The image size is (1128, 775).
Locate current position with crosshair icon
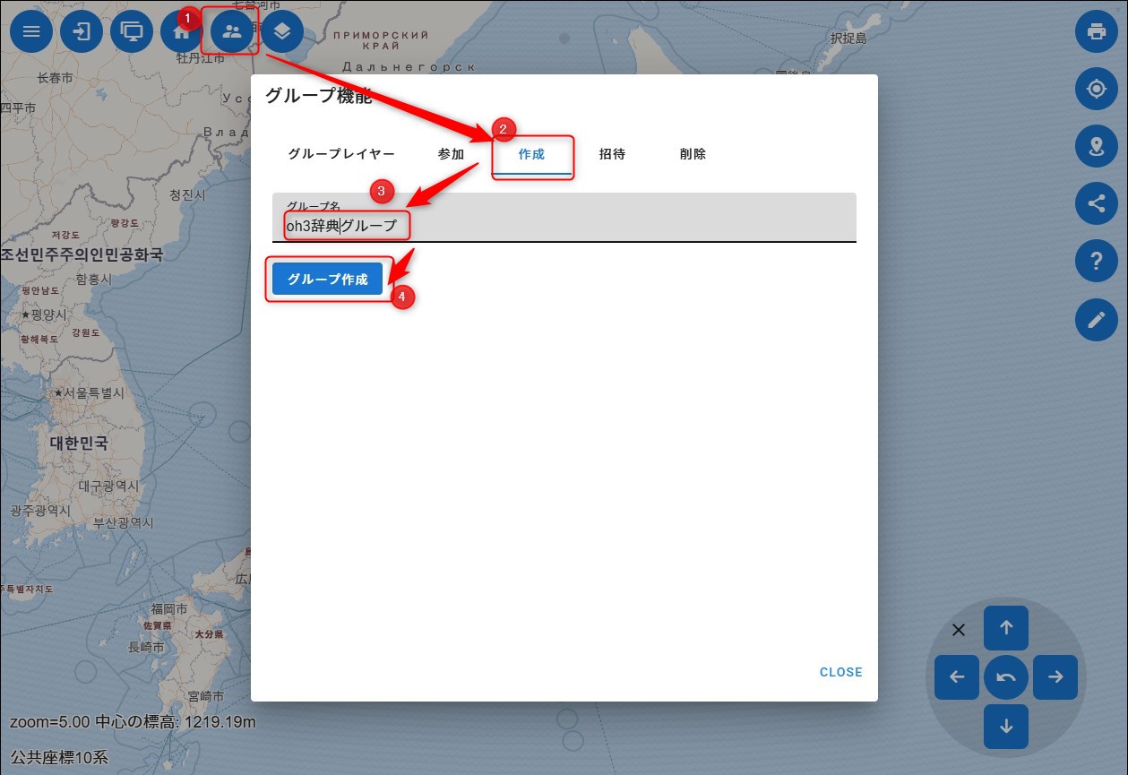(1096, 90)
